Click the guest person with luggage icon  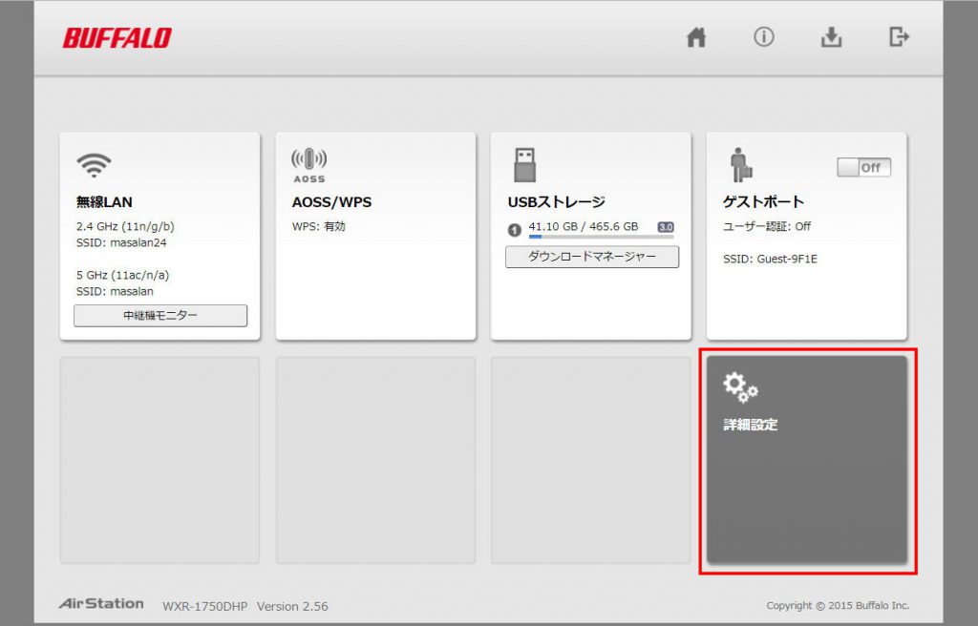[x=741, y=166]
